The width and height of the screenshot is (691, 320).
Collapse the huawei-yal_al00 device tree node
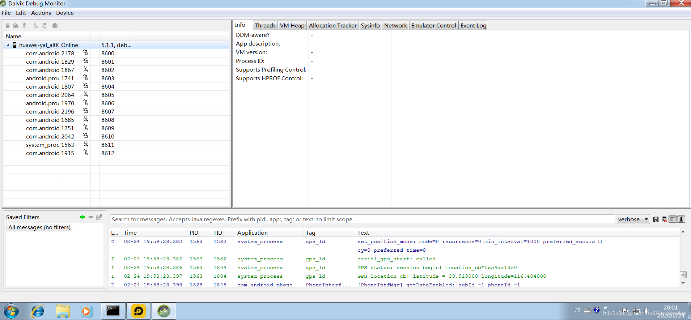(8, 45)
